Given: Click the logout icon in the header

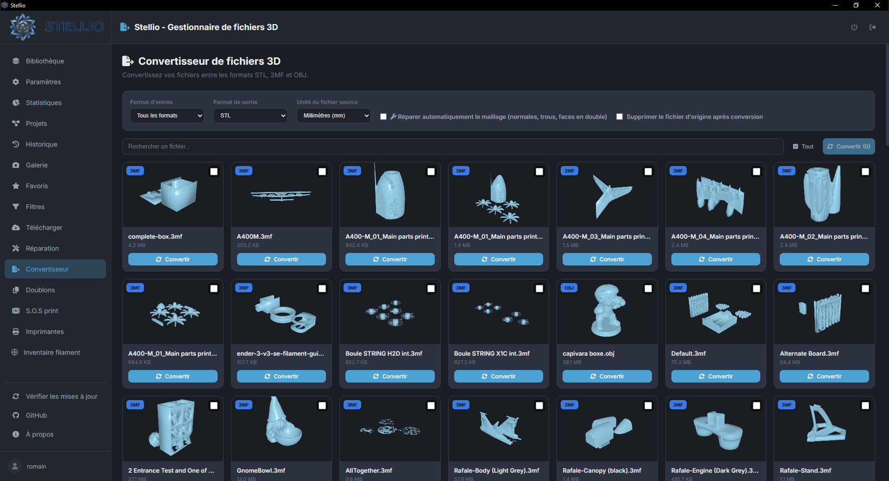Looking at the screenshot, I should pyautogui.click(x=873, y=27).
